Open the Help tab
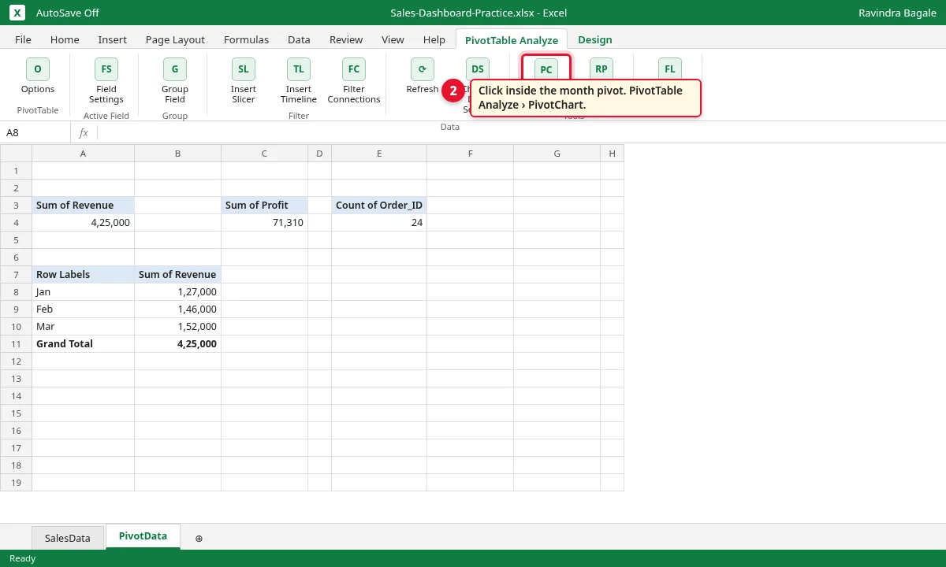This screenshot has height=567, width=946. click(x=434, y=39)
